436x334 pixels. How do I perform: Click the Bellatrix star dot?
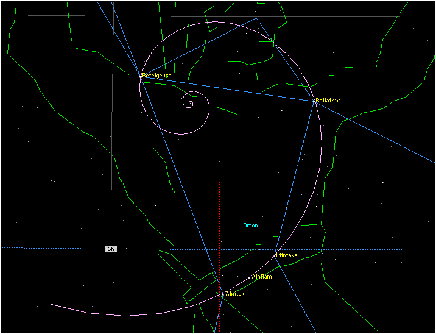pyautogui.click(x=314, y=101)
